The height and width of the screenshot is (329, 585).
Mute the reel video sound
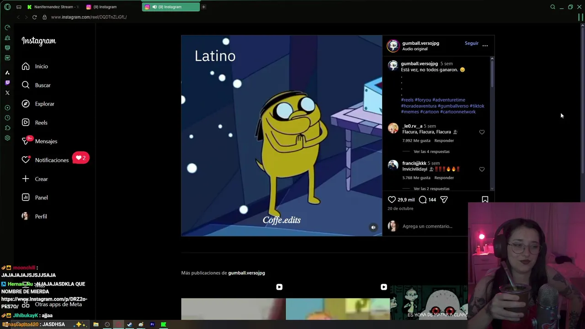(373, 227)
